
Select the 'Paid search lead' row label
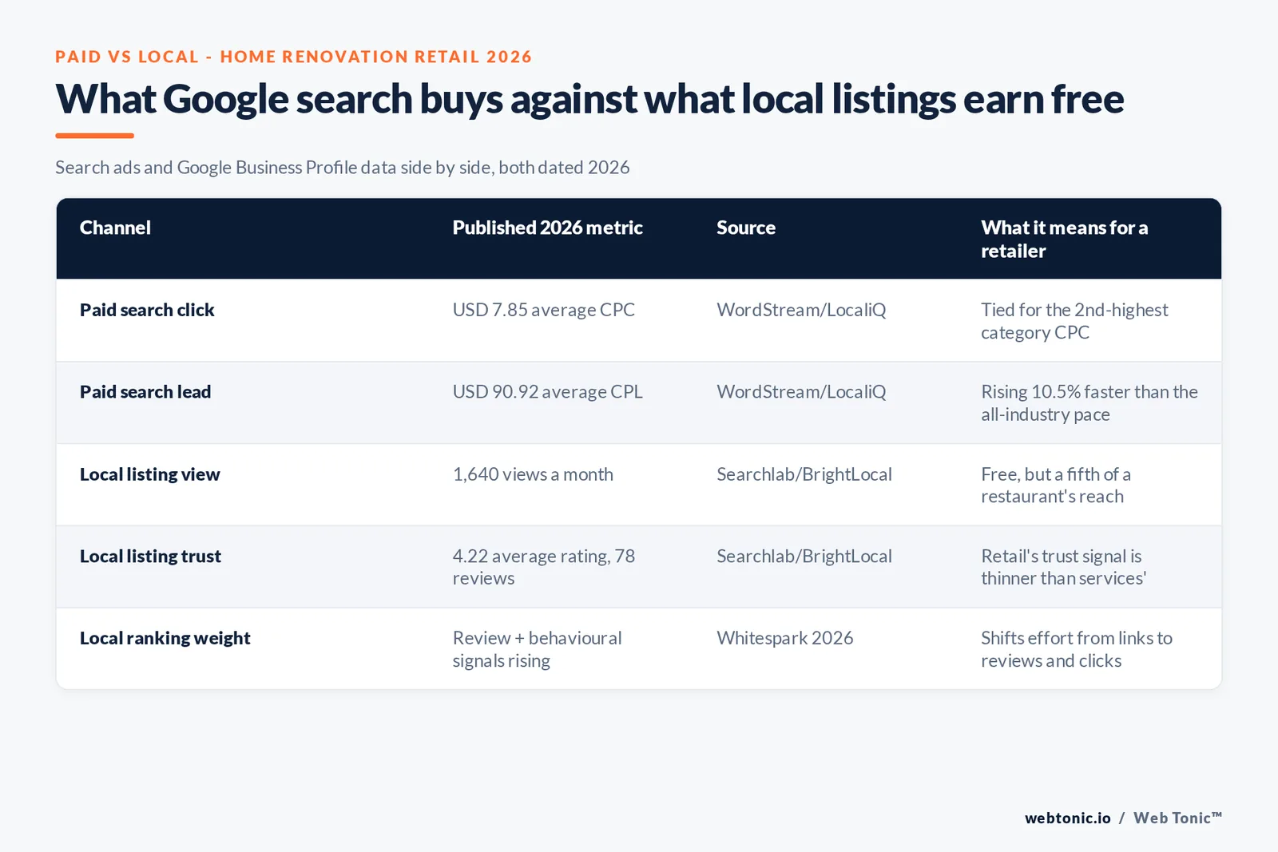point(145,392)
